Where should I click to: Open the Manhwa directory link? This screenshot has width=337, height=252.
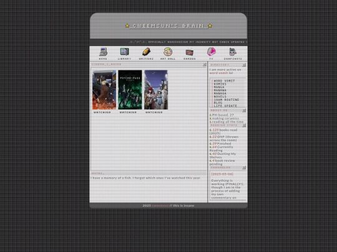(220, 90)
